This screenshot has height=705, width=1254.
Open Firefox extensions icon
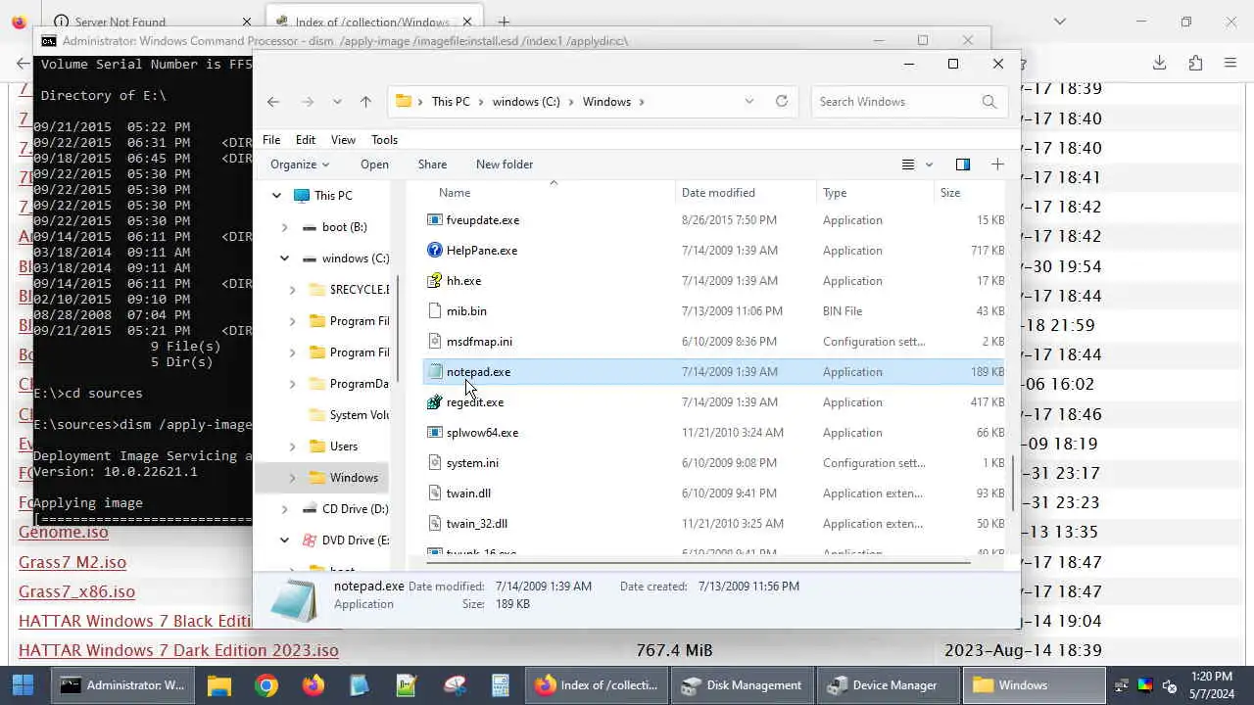coord(1195,63)
